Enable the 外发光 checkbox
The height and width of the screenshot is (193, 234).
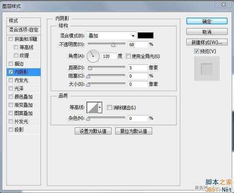click(11, 121)
